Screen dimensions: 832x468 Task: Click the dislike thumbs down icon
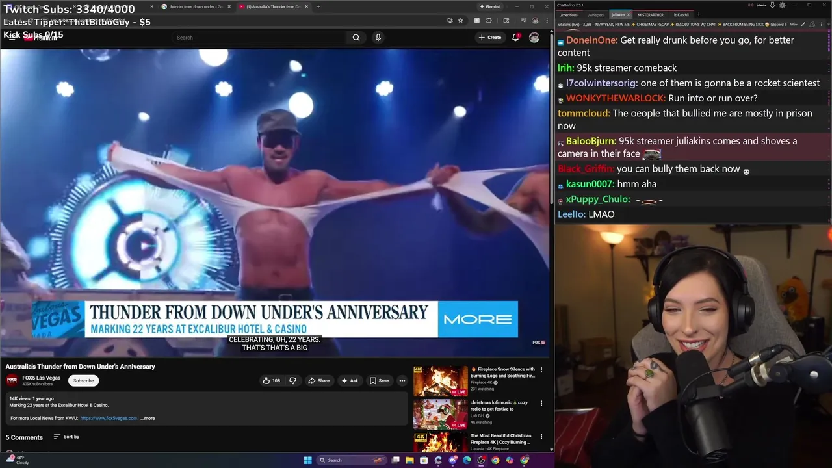292,380
